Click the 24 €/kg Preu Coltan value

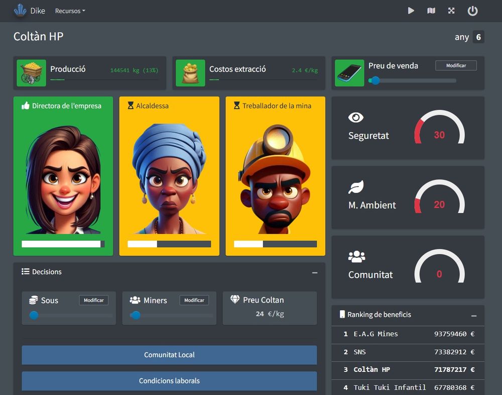click(270, 314)
